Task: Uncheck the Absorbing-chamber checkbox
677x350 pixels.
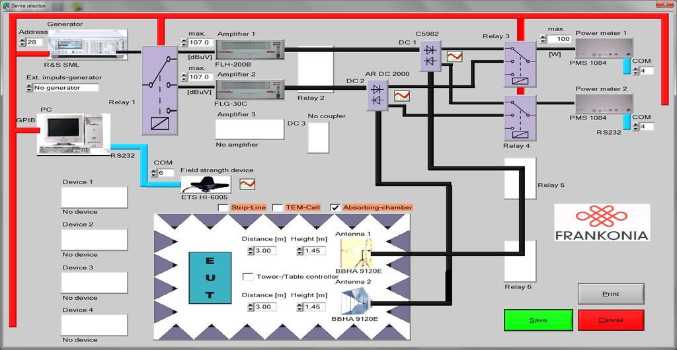Action: tap(335, 208)
